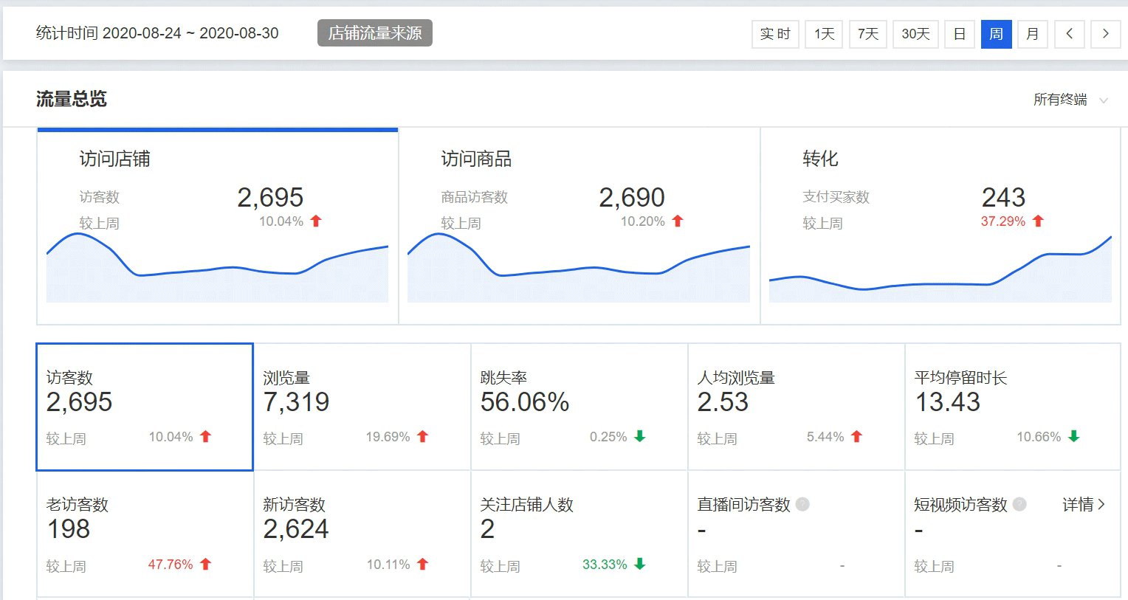This screenshot has height=600, width=1128.
Task: Click the previous period left arrow
Action: [1069, 34]
